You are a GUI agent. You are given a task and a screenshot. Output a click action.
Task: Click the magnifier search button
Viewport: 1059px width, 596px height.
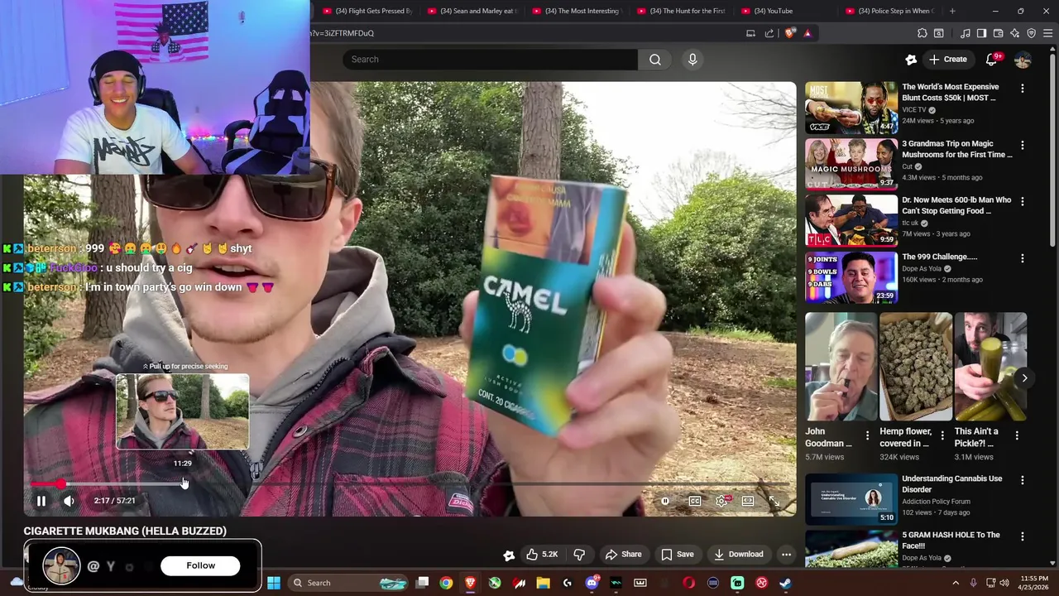click(x=655, y=60)
